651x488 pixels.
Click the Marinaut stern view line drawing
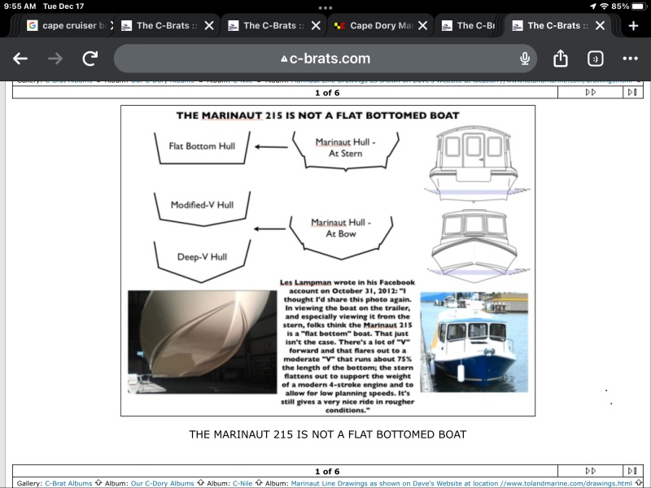click(476, 164)
